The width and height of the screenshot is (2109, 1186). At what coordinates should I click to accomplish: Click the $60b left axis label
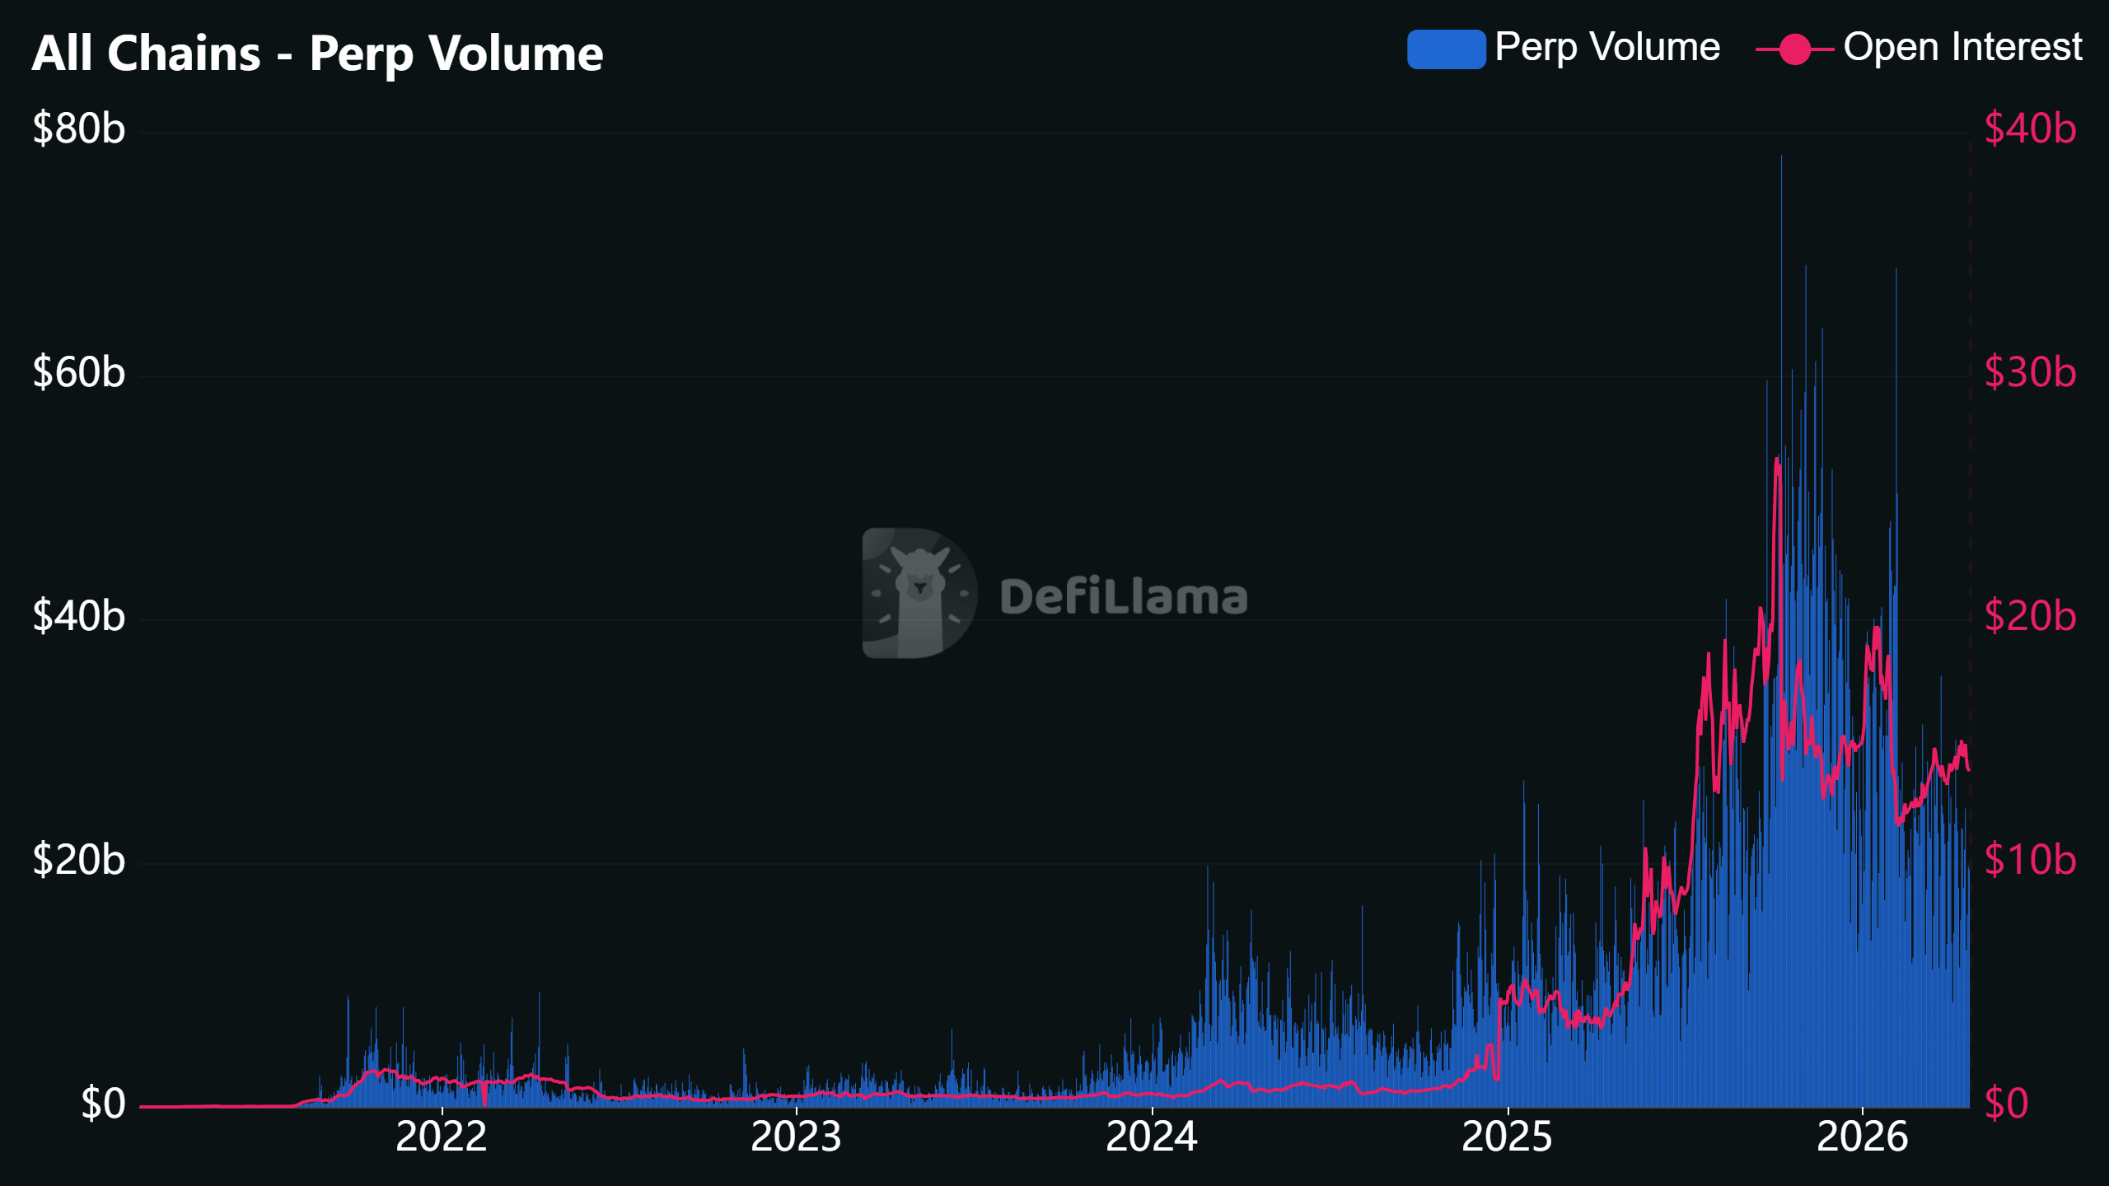tap(78, 372)
